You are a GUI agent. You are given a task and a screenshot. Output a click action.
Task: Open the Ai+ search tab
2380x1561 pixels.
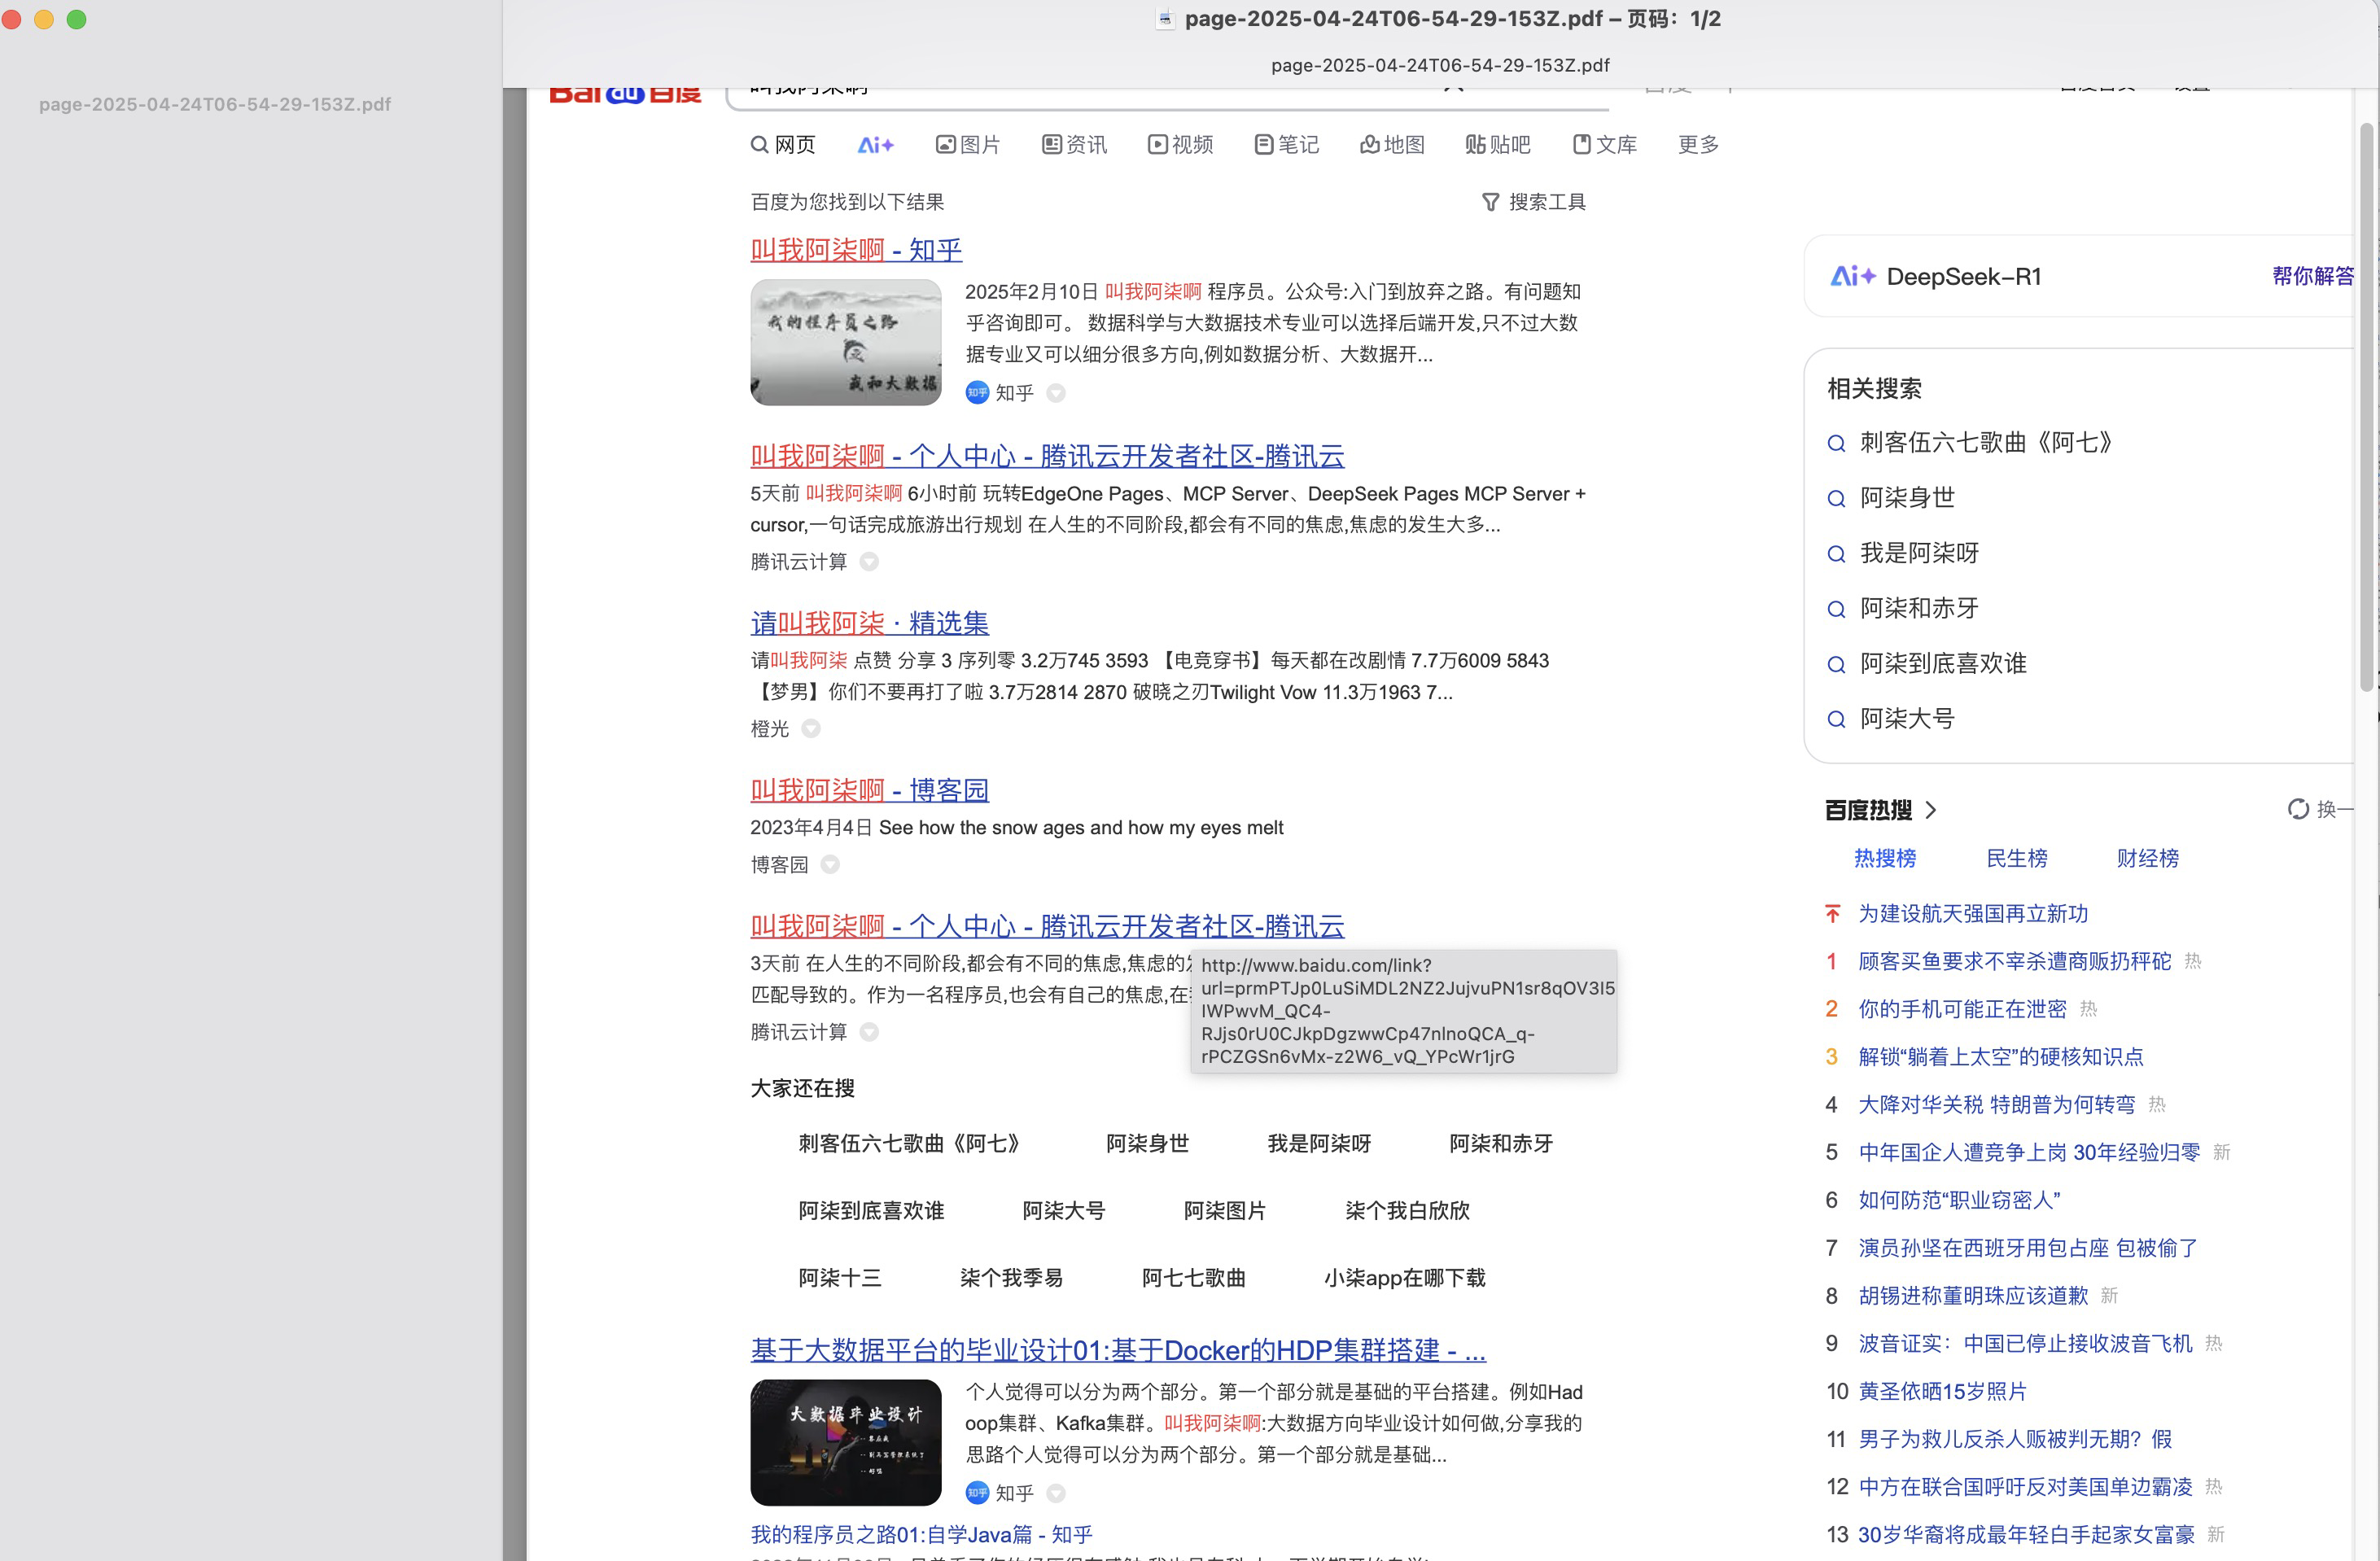pyautogui.click(x=875, y=145)
